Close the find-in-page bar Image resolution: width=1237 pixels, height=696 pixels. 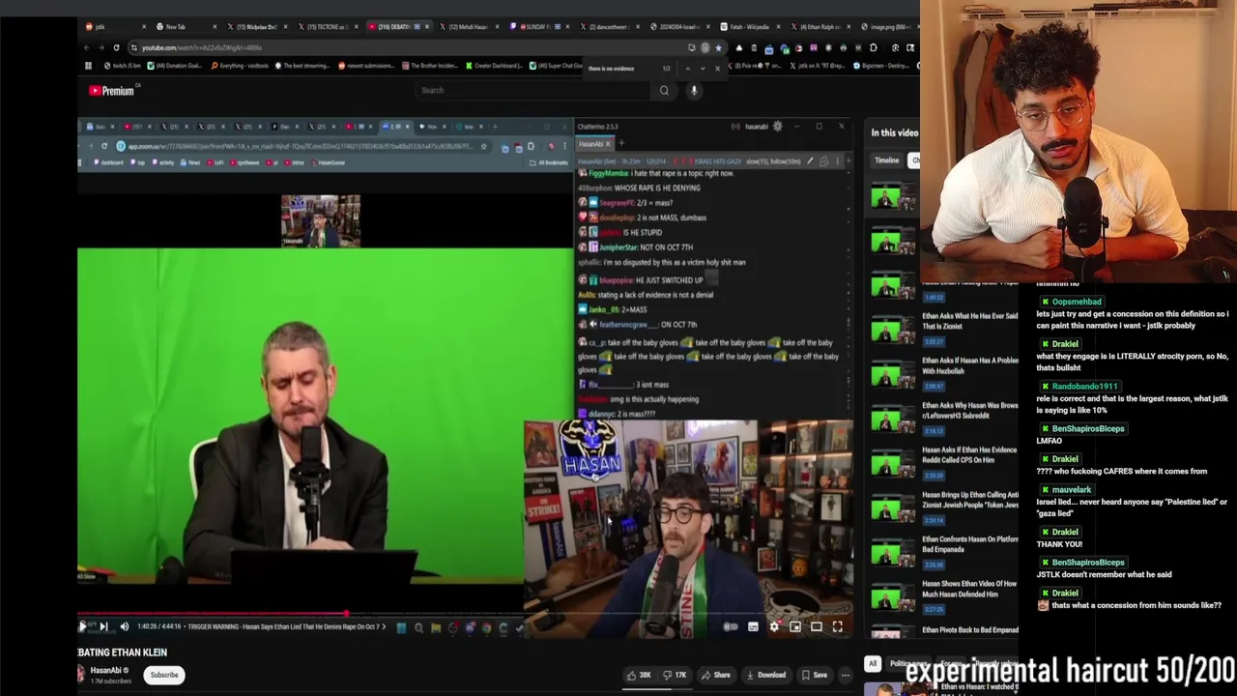[717, 69]
